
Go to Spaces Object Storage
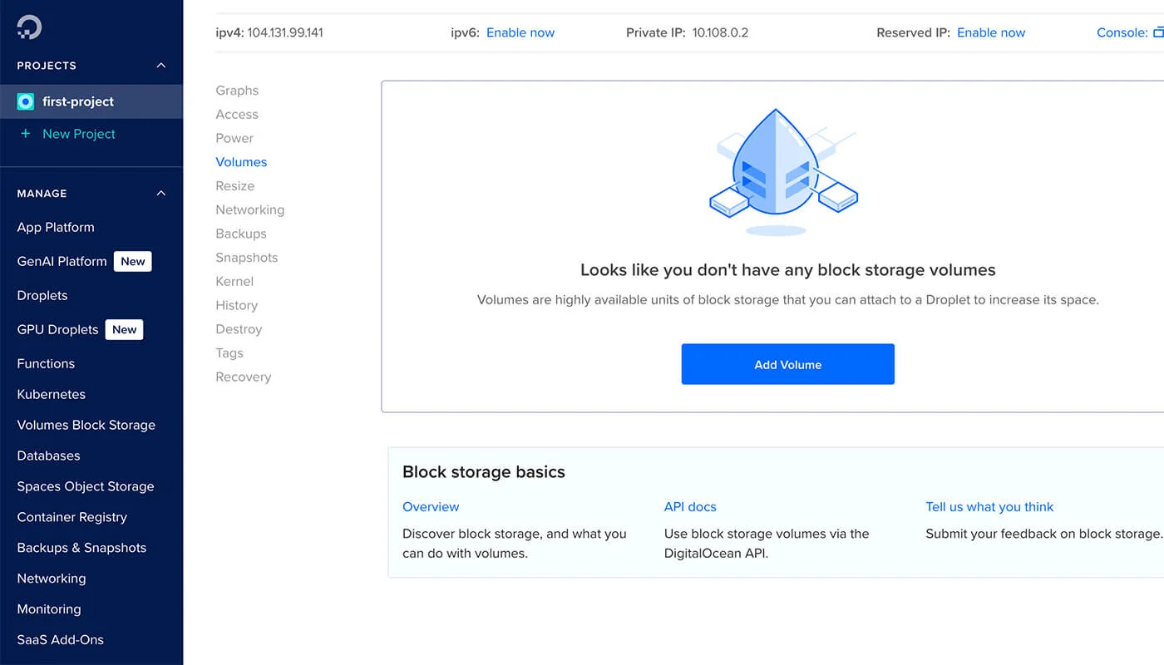(x=85, y=486)
